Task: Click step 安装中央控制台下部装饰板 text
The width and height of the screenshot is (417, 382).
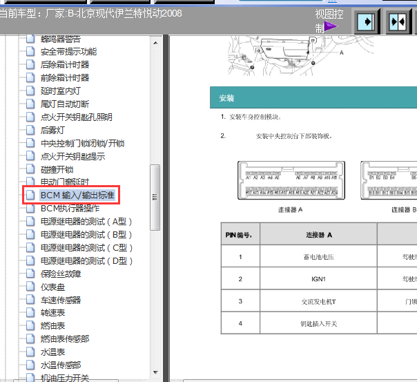Action: click(294, 136)
